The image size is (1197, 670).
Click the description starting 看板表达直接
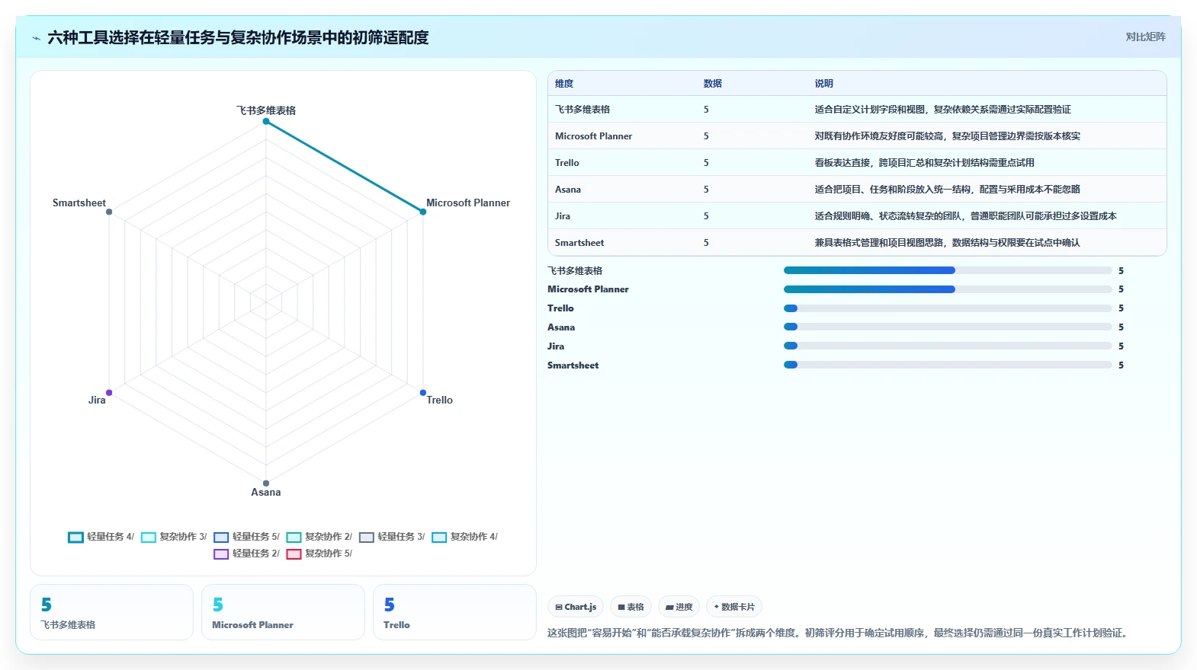924,163
